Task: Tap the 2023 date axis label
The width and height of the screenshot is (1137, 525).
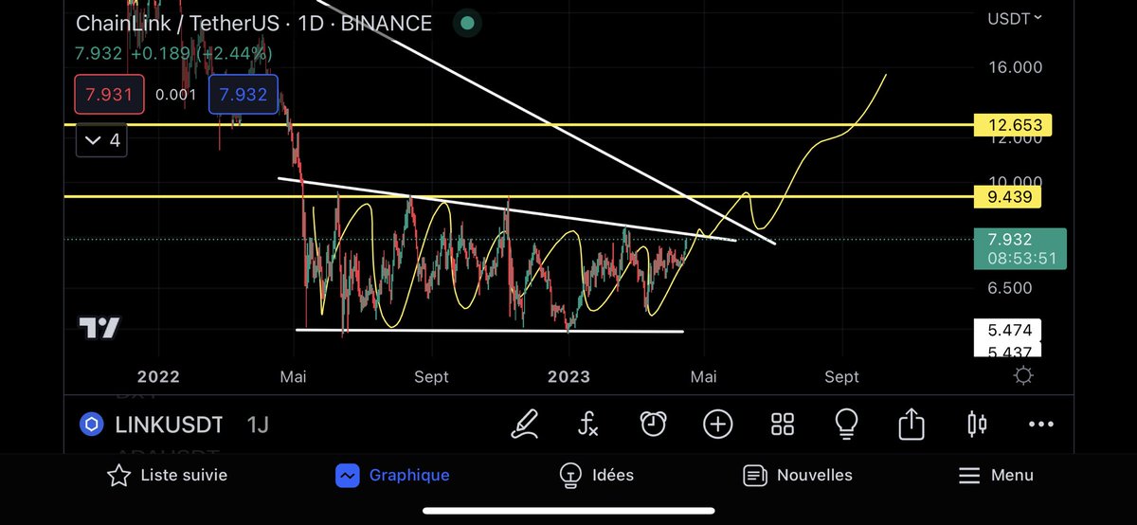Action: click(x=568, y=376)
